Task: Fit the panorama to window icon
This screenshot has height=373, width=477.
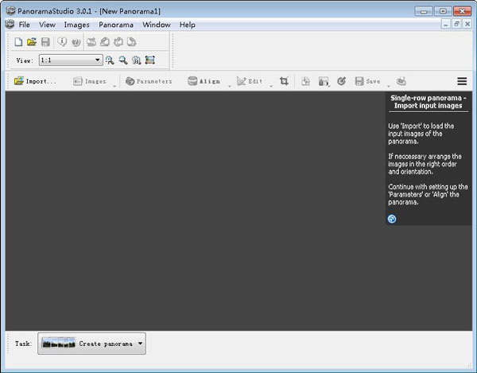Action: 150,60
